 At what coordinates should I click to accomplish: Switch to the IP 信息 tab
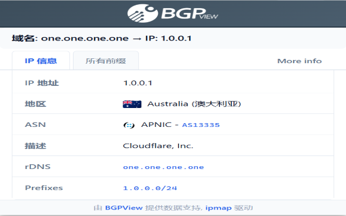click(x=41, y=60)
